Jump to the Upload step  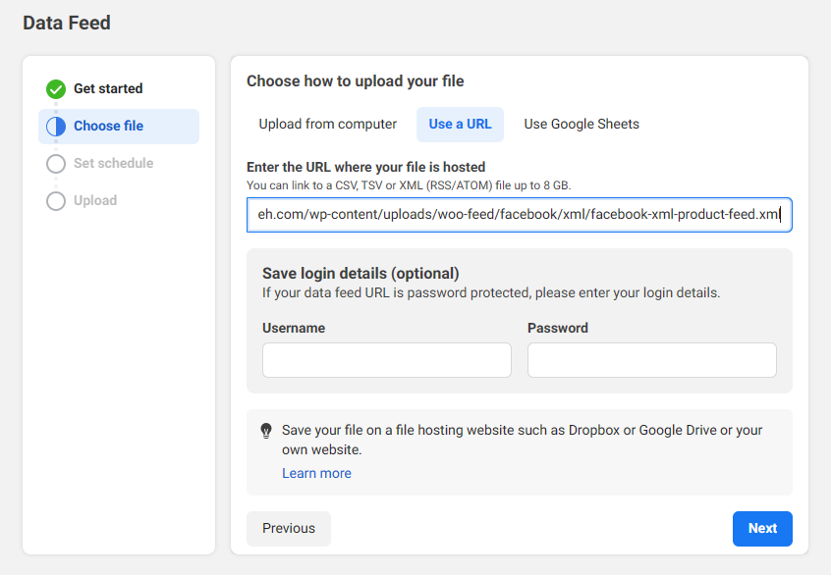click(95, 201)
